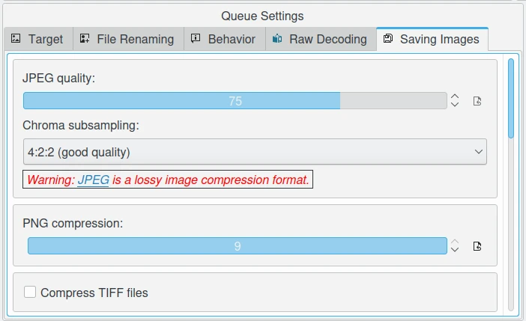
Task: Click the PNG compression slider bar
Action: point(238,246)
